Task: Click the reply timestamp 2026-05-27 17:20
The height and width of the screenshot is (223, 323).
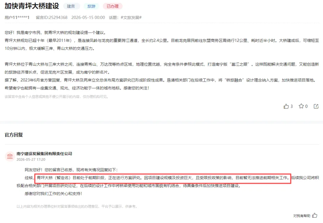Action: pyautogui.click(x=31, y=160)
